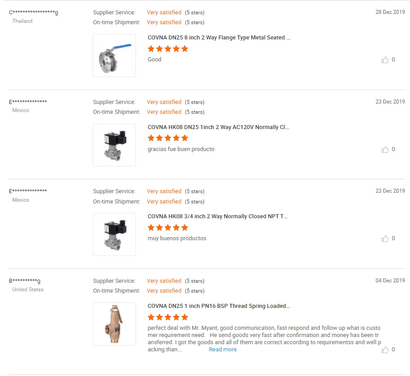
Task: Open "COVNA DN25 1 inch PN16 BSP" product link
Action: point(218,306)
